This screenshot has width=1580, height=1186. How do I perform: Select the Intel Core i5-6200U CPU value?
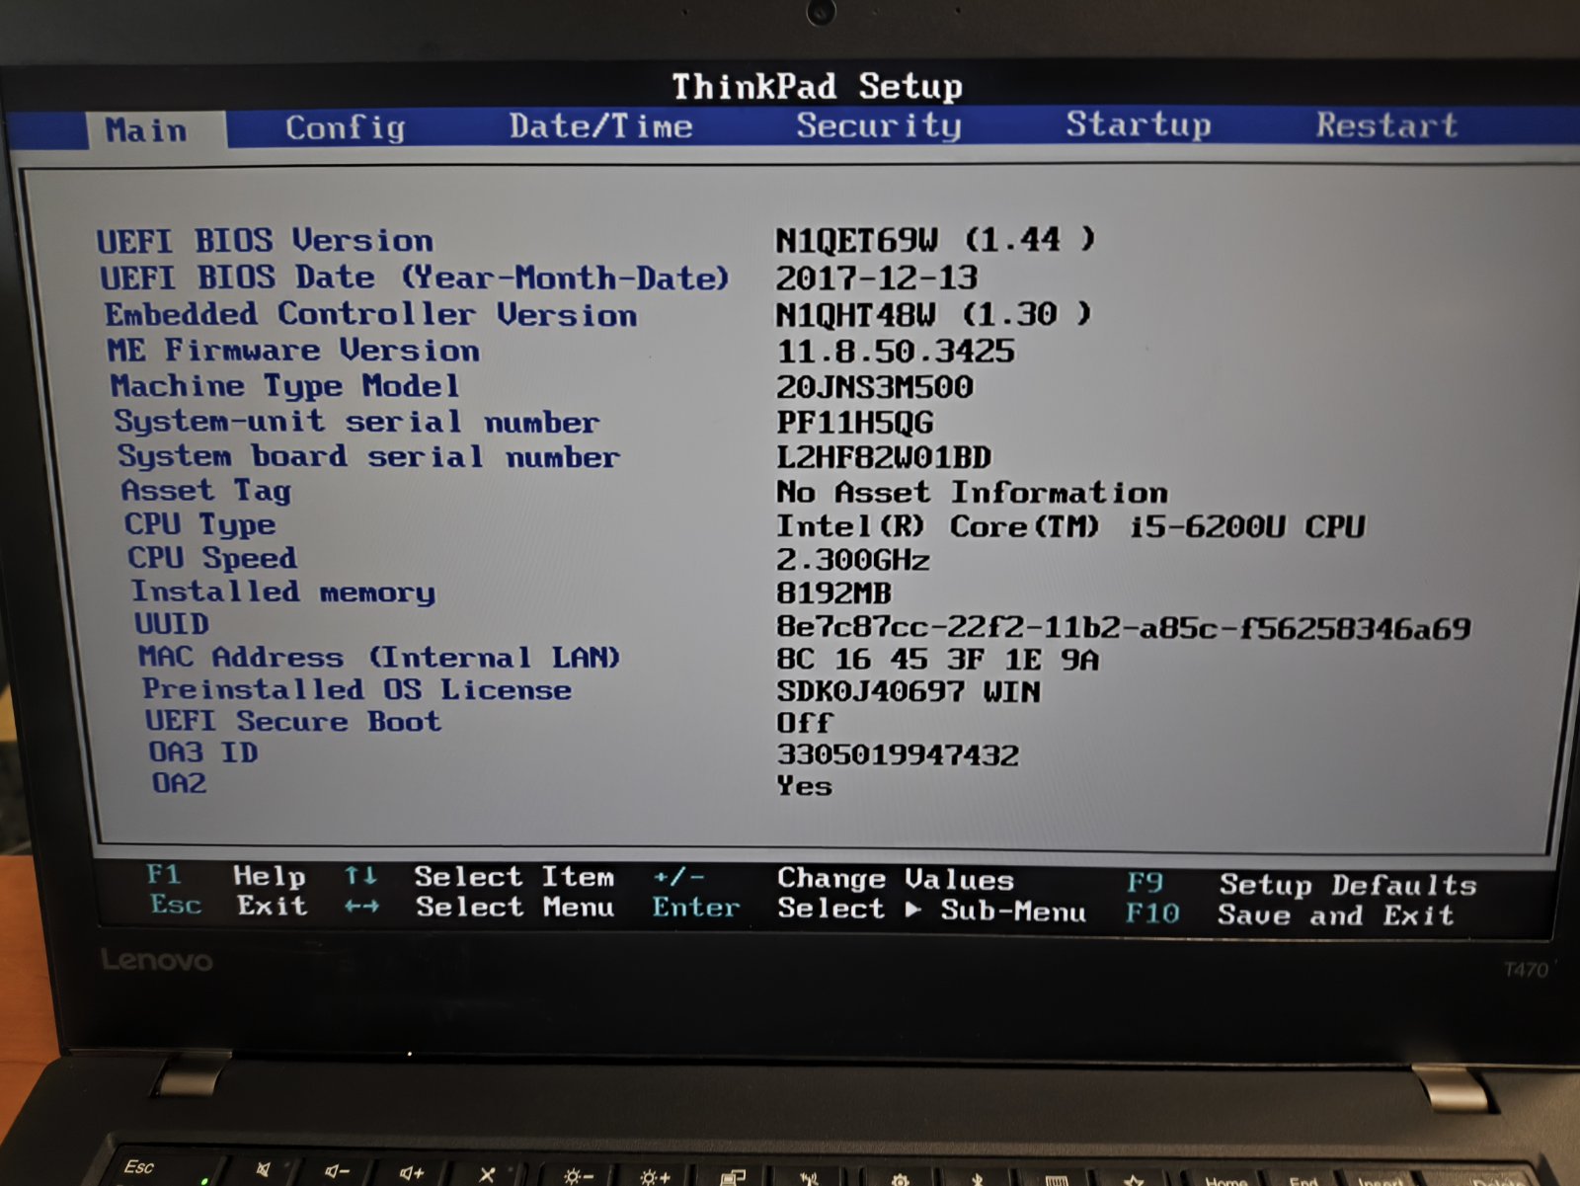point(1070,526)
